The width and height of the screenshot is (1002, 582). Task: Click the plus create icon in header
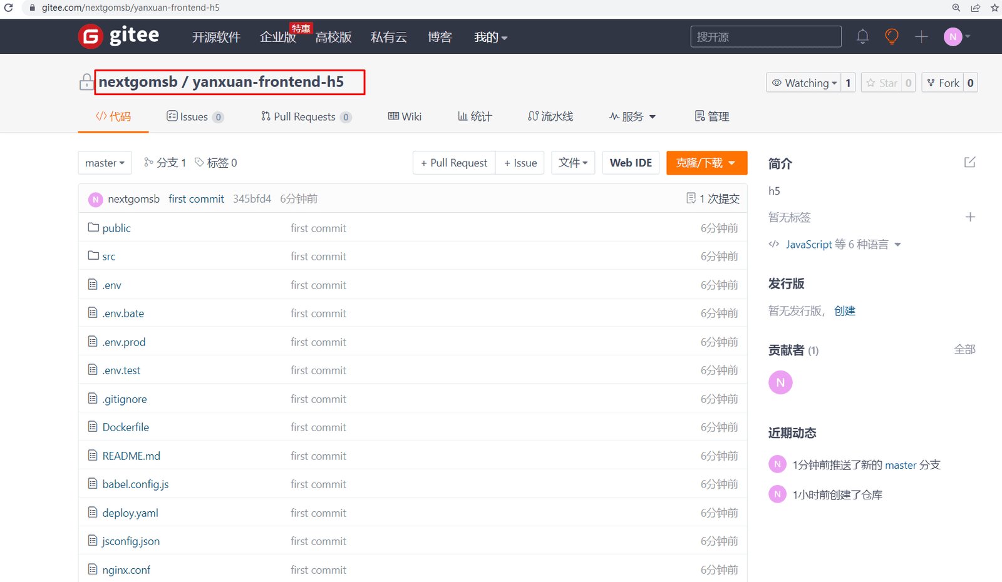(x=921, y=37)
